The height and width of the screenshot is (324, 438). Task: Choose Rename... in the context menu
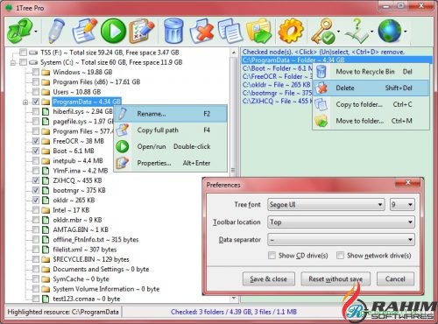coord(171,114)
